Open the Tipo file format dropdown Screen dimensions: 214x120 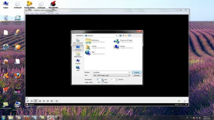[112, 75]
